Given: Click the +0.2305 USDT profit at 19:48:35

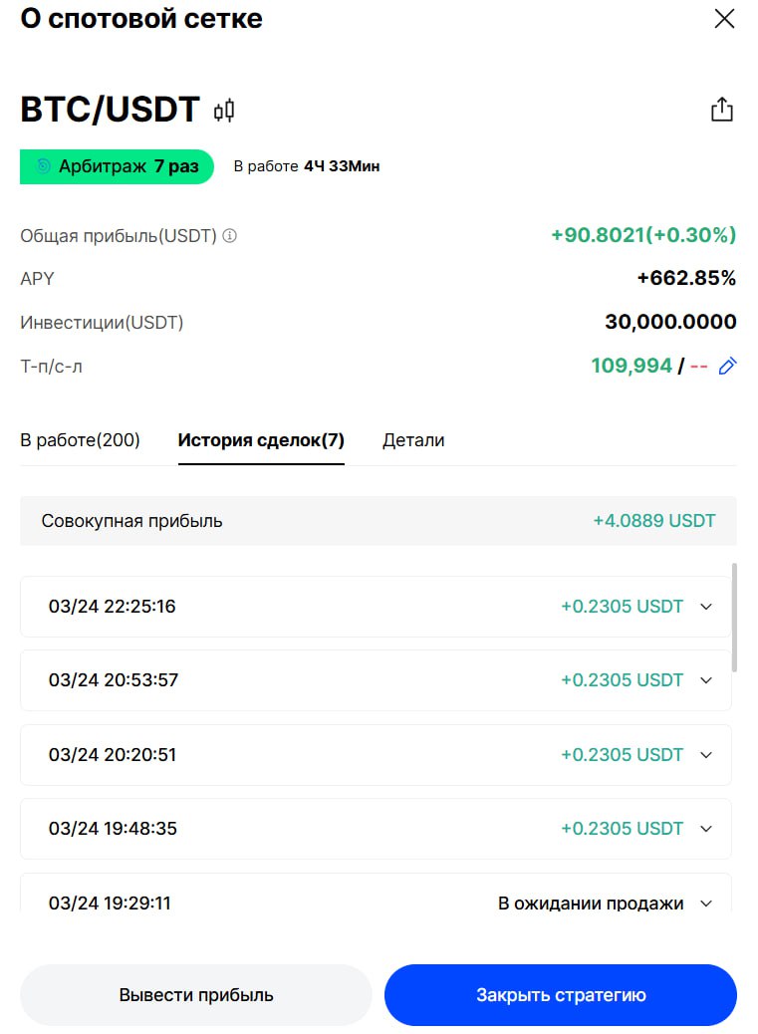Looking at the screenshot, I should [x=622, y=828].
